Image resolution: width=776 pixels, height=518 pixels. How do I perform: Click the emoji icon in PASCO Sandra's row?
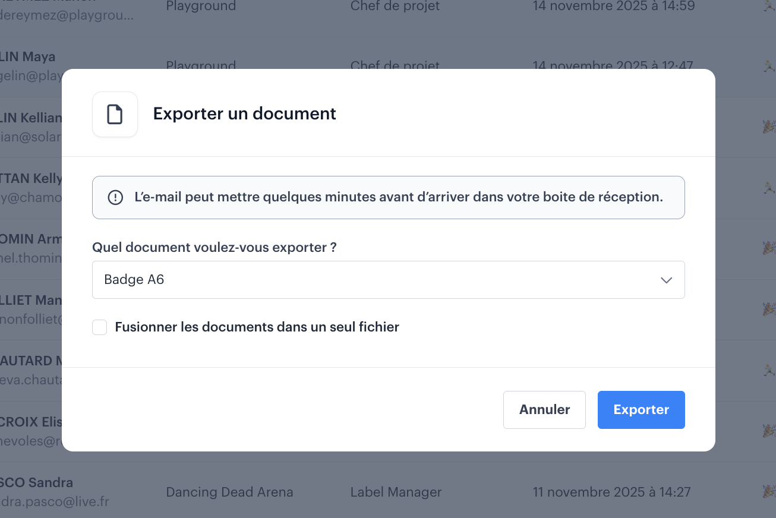[x=769, y=492]
